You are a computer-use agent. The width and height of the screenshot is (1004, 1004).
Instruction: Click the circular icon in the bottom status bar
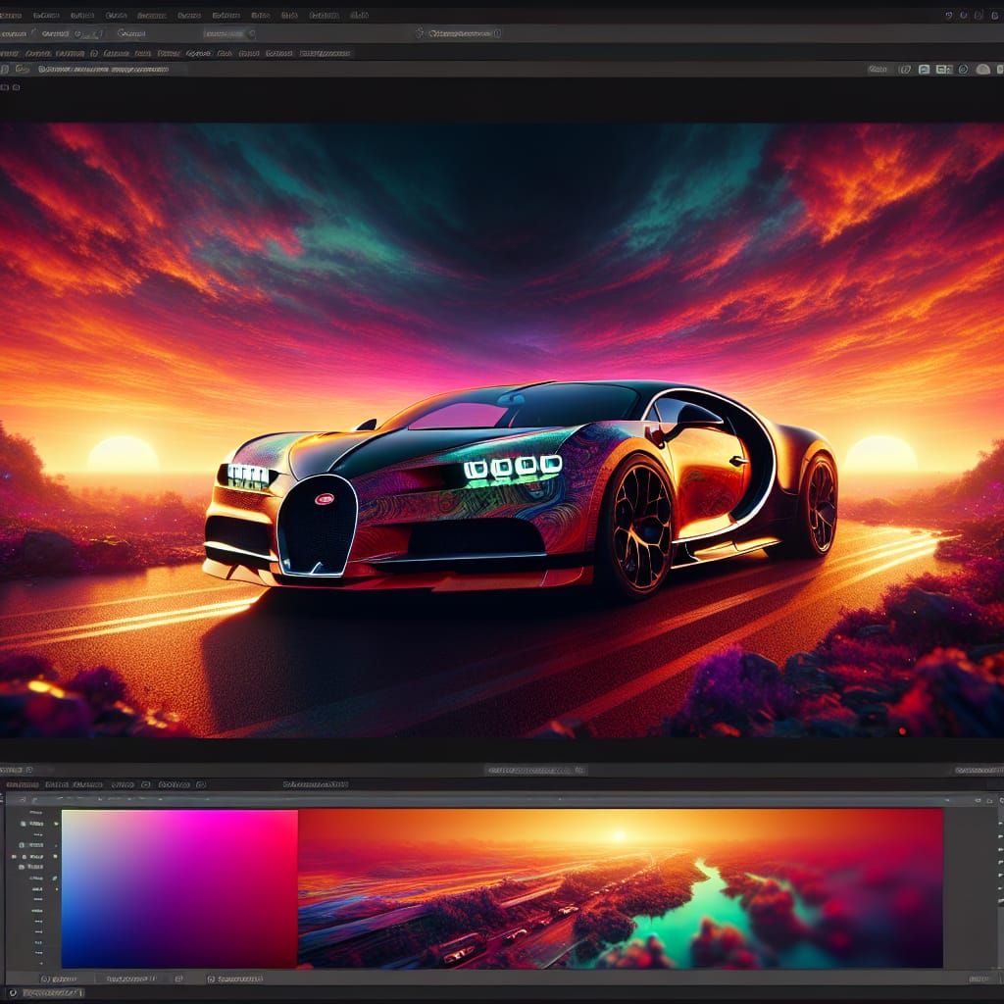click(x=13, y=992)
